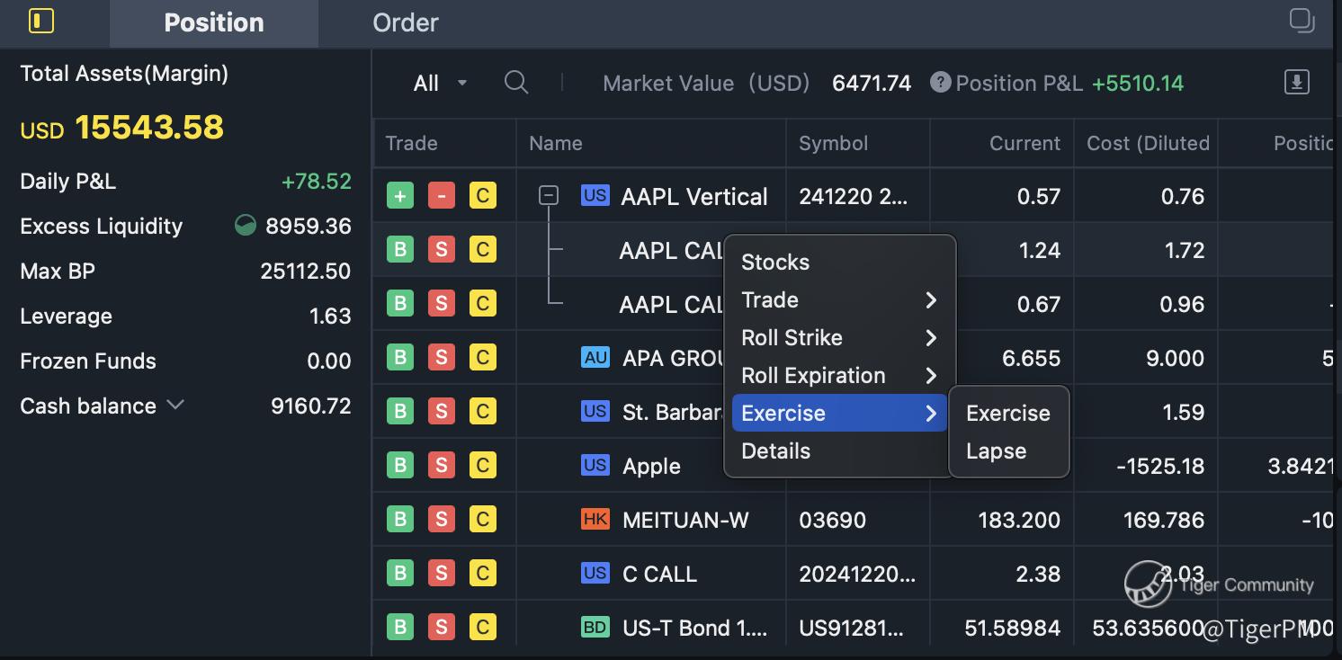Select the AAPL Vertical position name
1342x660 pixels.
pyautogui.click(x=694, y=196)
